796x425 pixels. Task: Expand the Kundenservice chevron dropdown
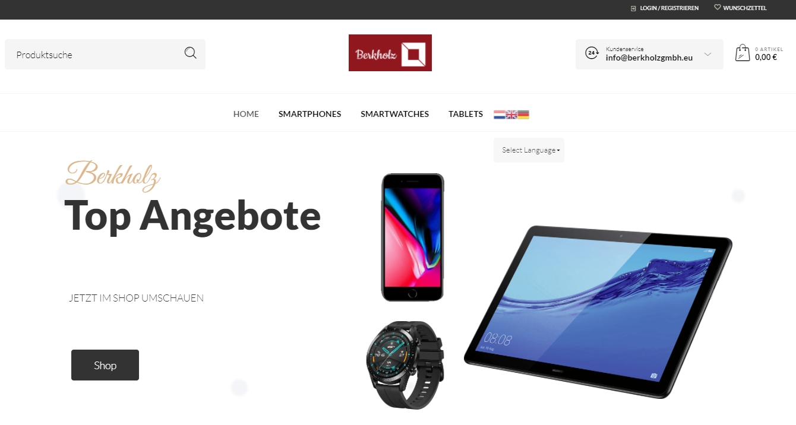click(x=707, y=54)
